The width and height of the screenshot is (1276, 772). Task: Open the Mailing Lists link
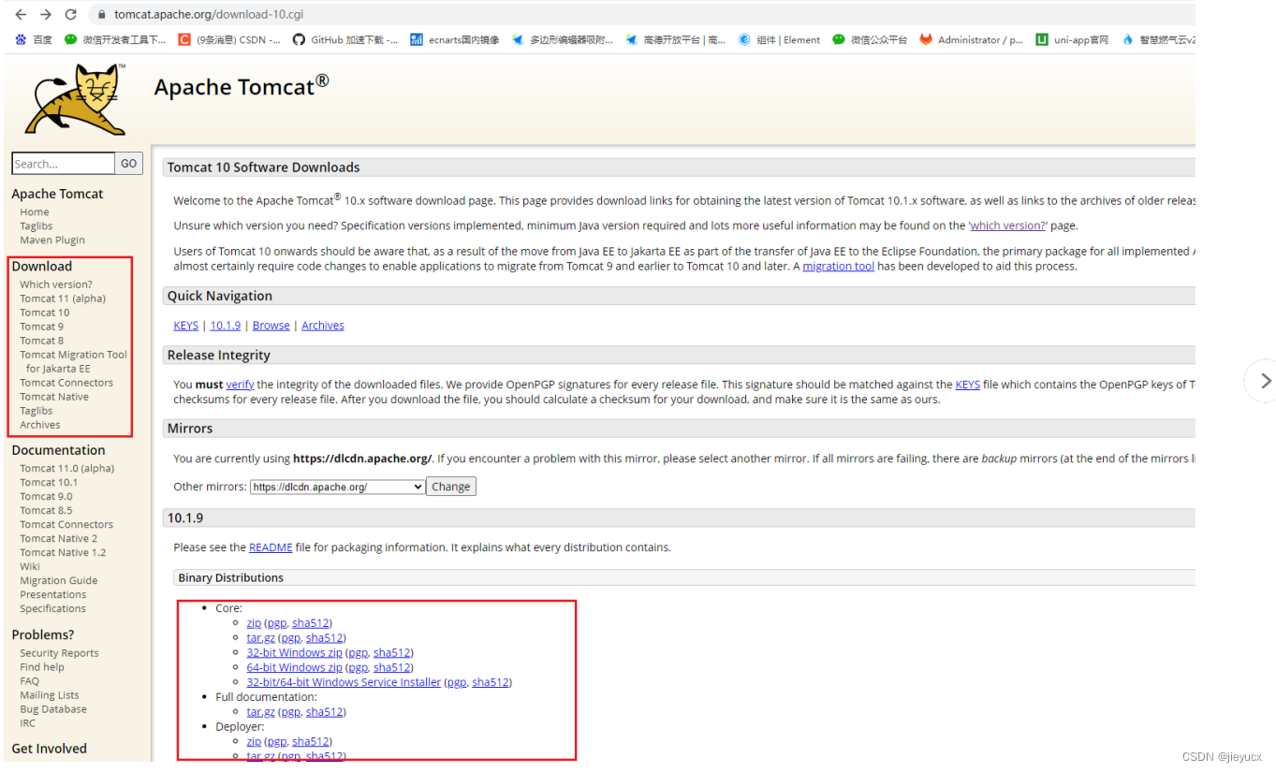click(50, 695)
